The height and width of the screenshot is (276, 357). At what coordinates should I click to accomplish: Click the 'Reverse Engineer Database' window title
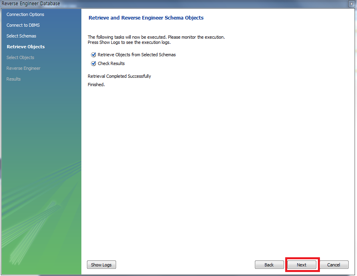[31, 4]
